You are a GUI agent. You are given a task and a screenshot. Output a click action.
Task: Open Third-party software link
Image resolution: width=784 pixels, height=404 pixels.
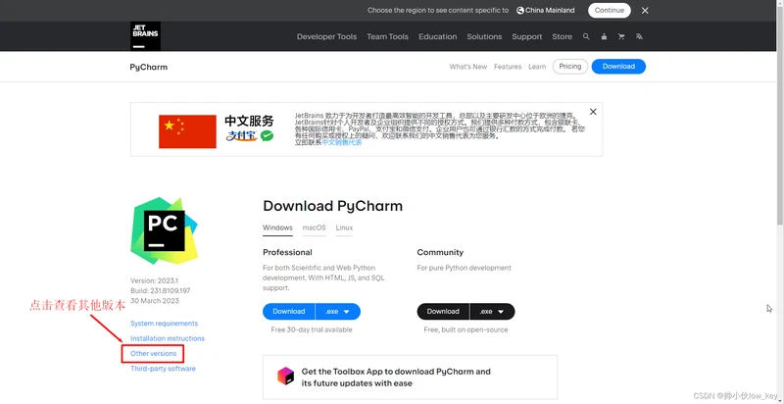pyautogui.click(x=163, y=369)
